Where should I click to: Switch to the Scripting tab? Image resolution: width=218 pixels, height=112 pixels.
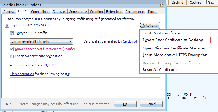96,12
